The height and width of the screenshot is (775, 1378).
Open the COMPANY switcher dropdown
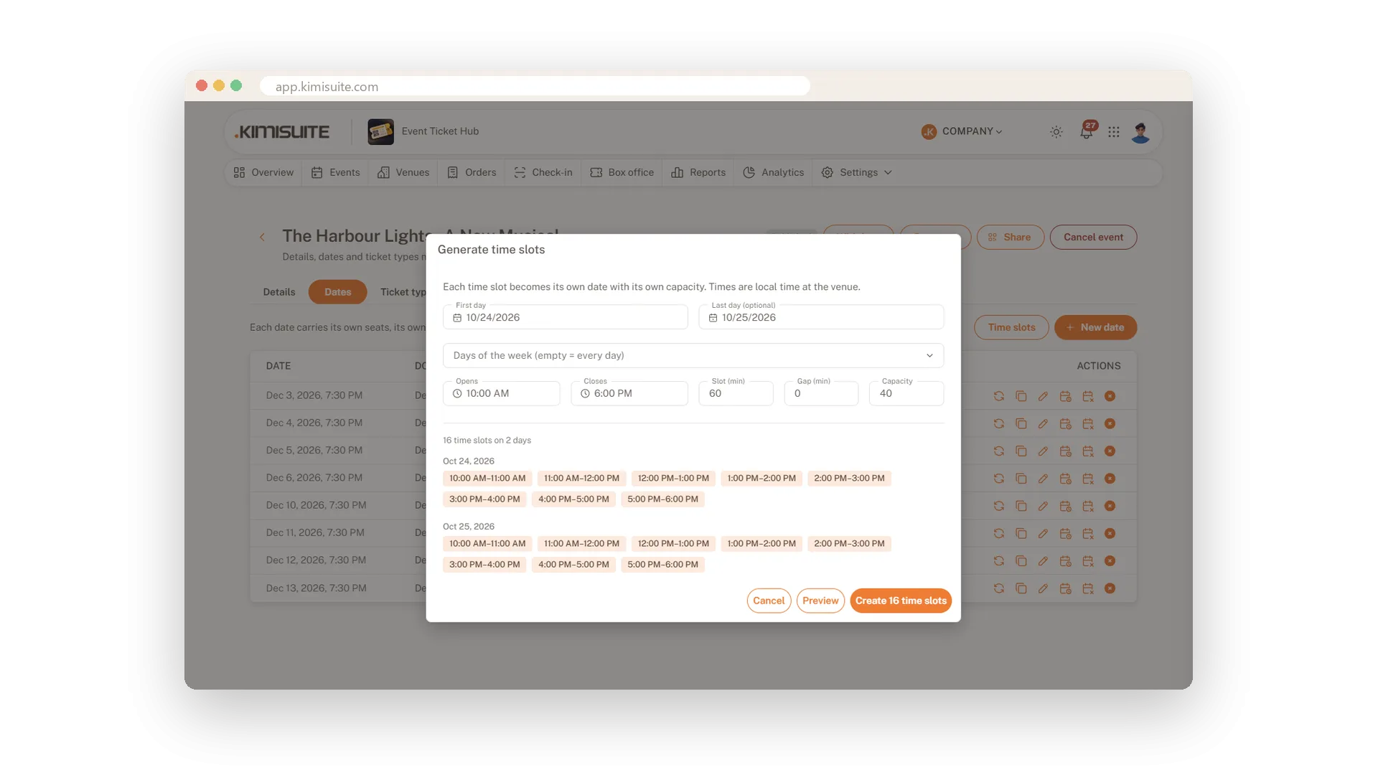click(962, 131)
